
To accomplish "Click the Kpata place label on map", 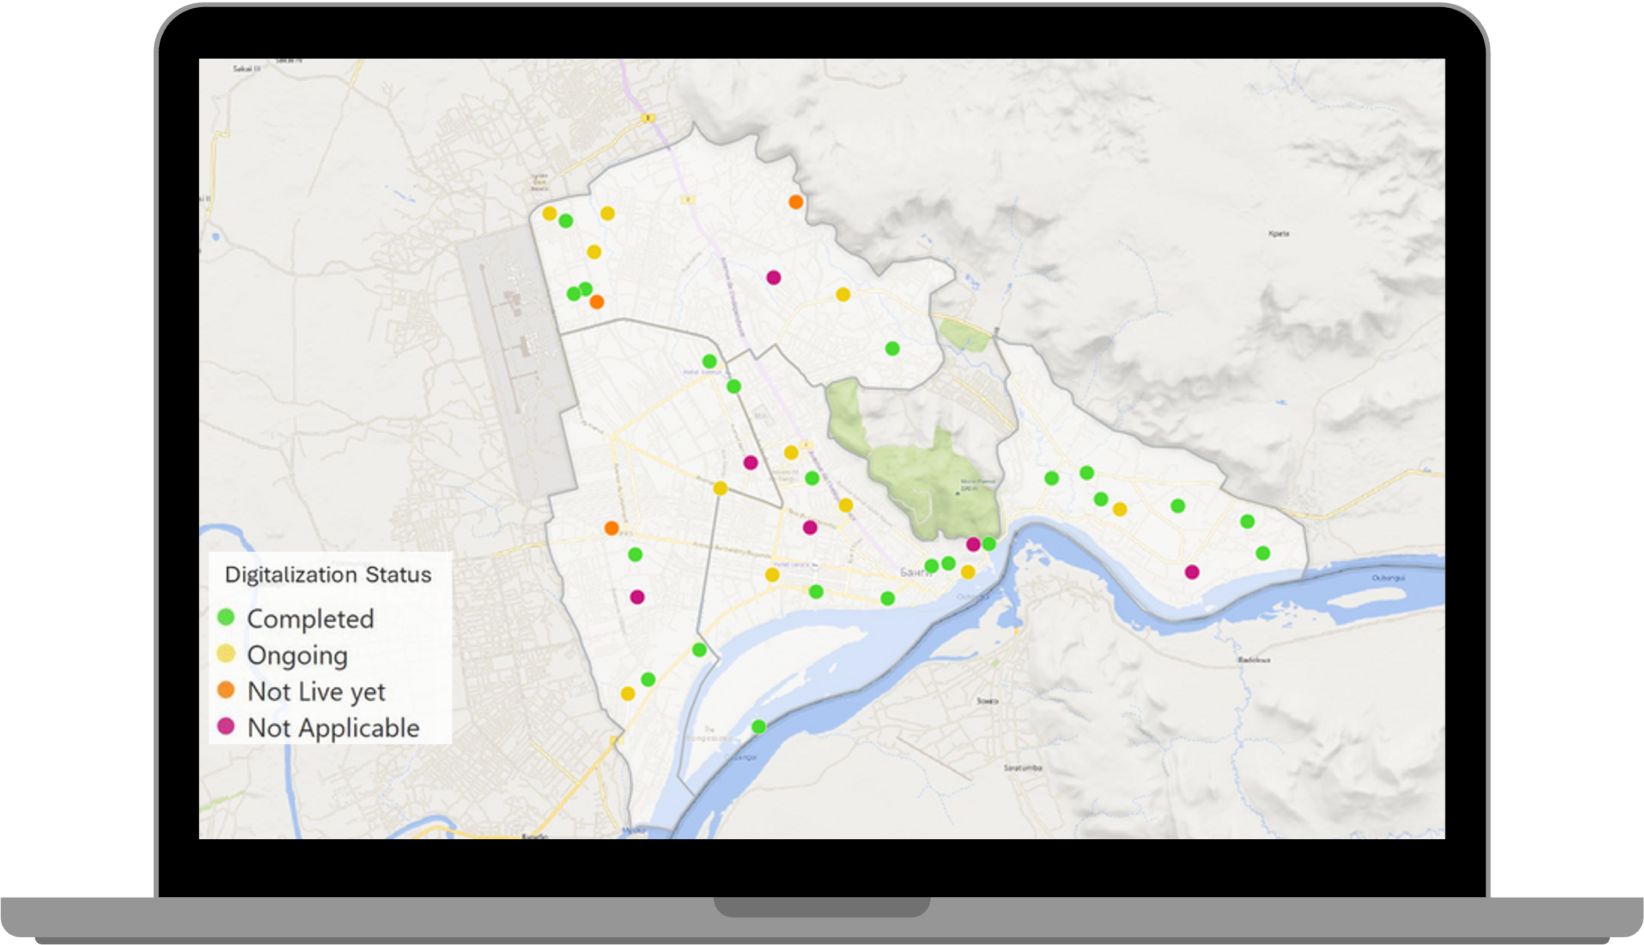I will [1279, 234].
